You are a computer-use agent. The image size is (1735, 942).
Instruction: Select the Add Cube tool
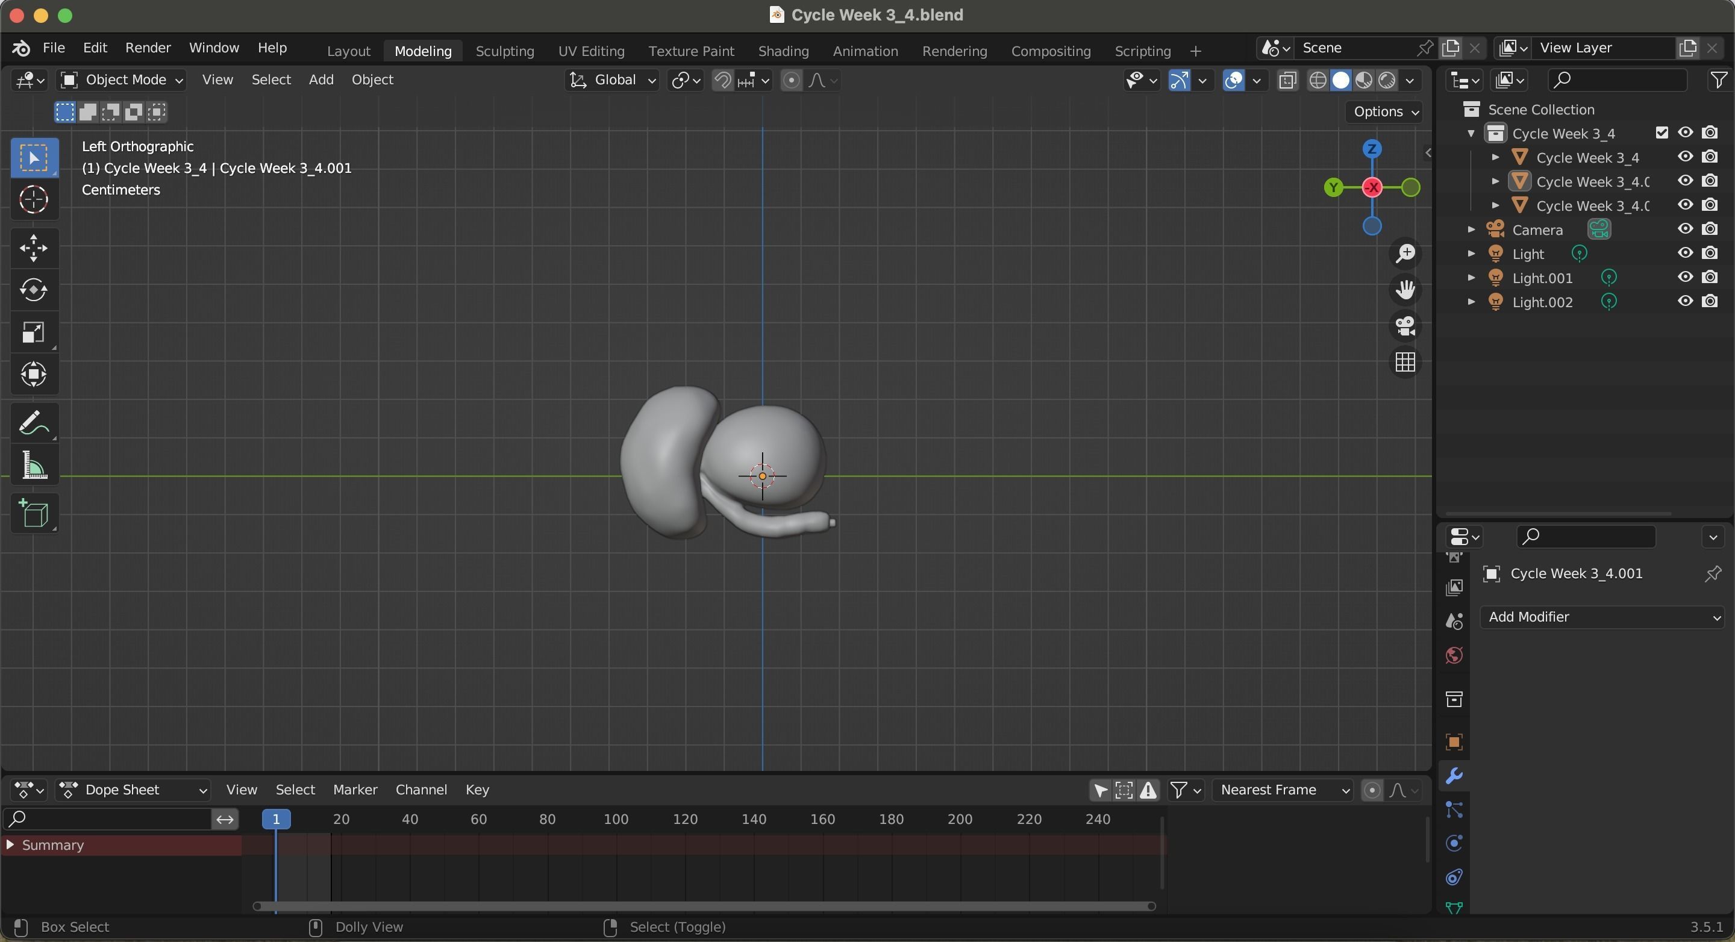[34, 514]
